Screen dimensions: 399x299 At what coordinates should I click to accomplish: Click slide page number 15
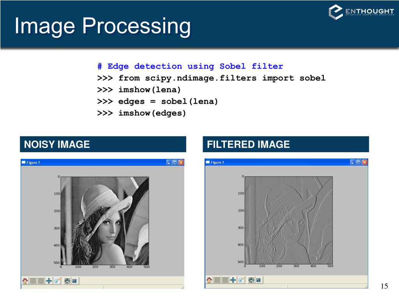[x=384, y=286]
